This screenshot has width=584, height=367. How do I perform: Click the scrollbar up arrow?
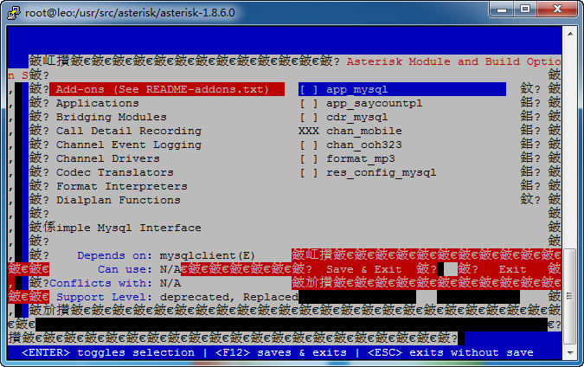coord(570,34)
